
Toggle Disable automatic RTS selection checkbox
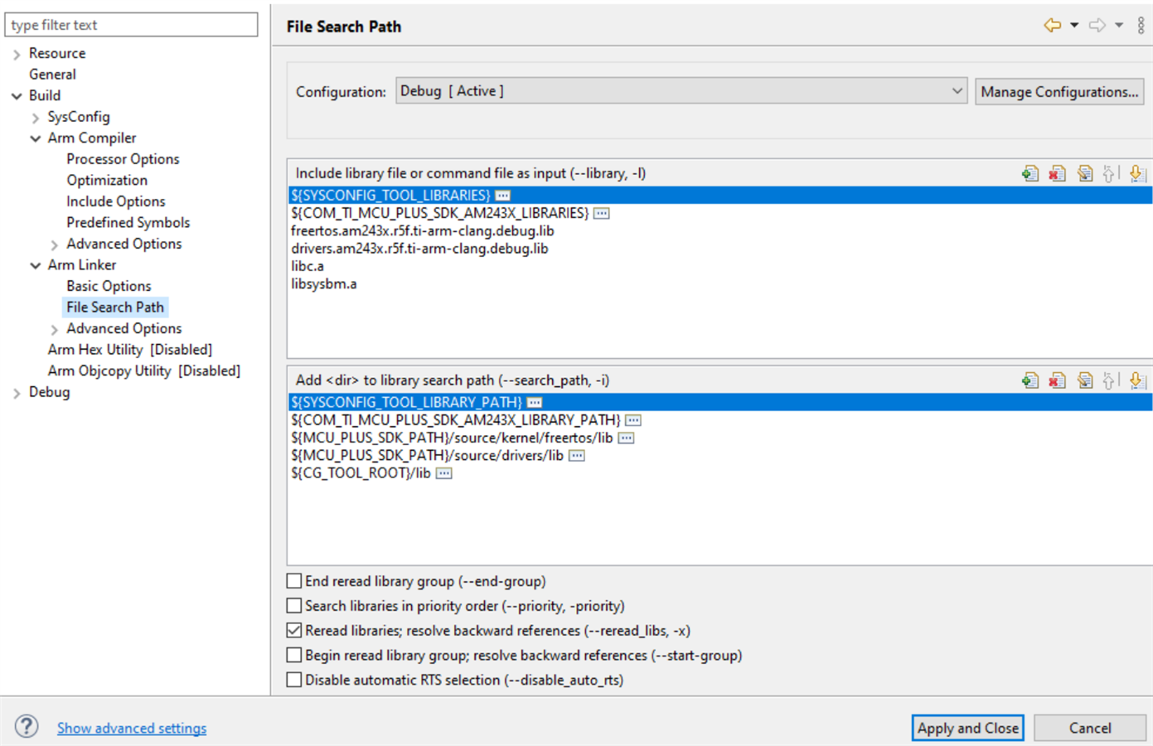coord(294,680)
